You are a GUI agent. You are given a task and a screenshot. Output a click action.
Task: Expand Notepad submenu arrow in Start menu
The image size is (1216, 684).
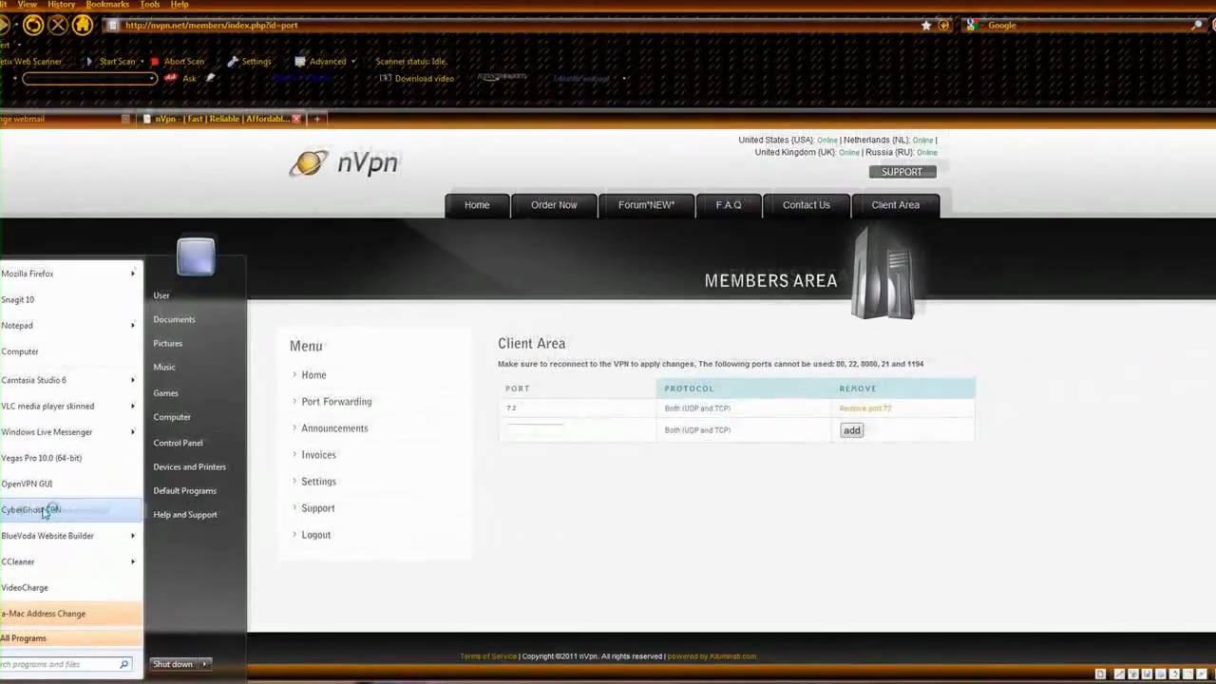point(133,326)
